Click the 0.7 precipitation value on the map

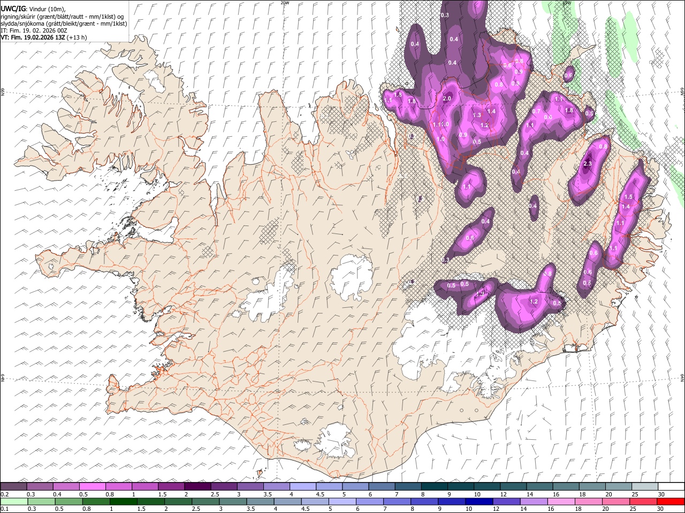coord(537,111)
